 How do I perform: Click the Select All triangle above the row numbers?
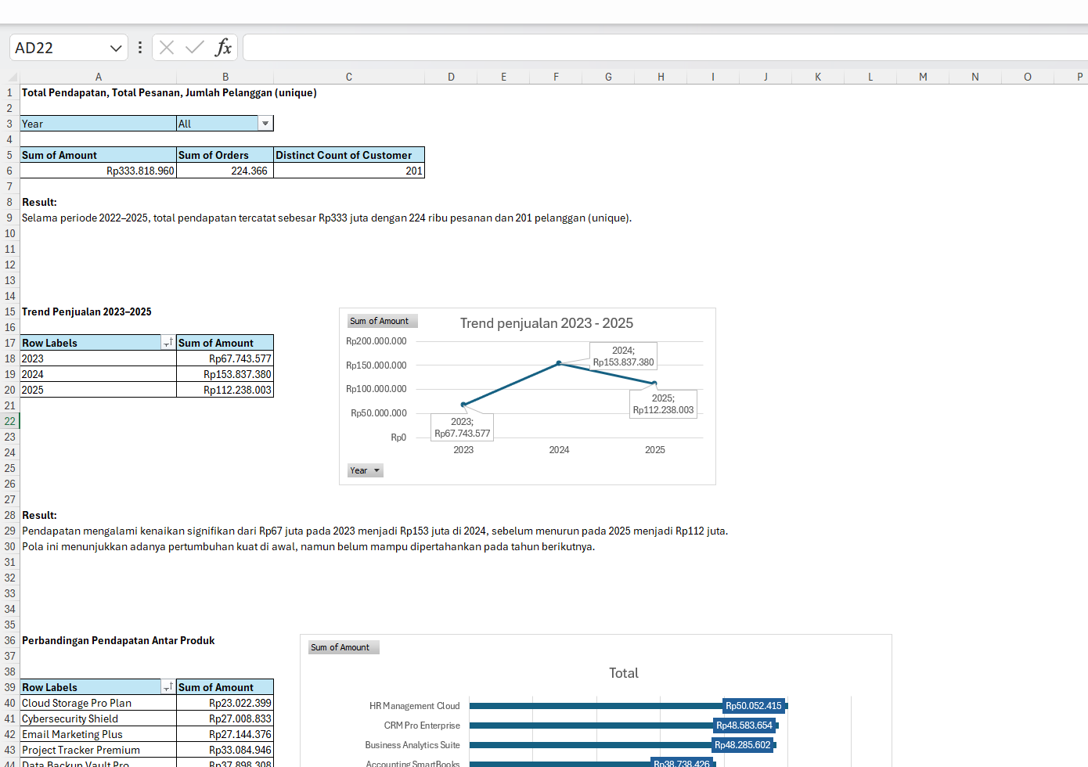point(9,76)
